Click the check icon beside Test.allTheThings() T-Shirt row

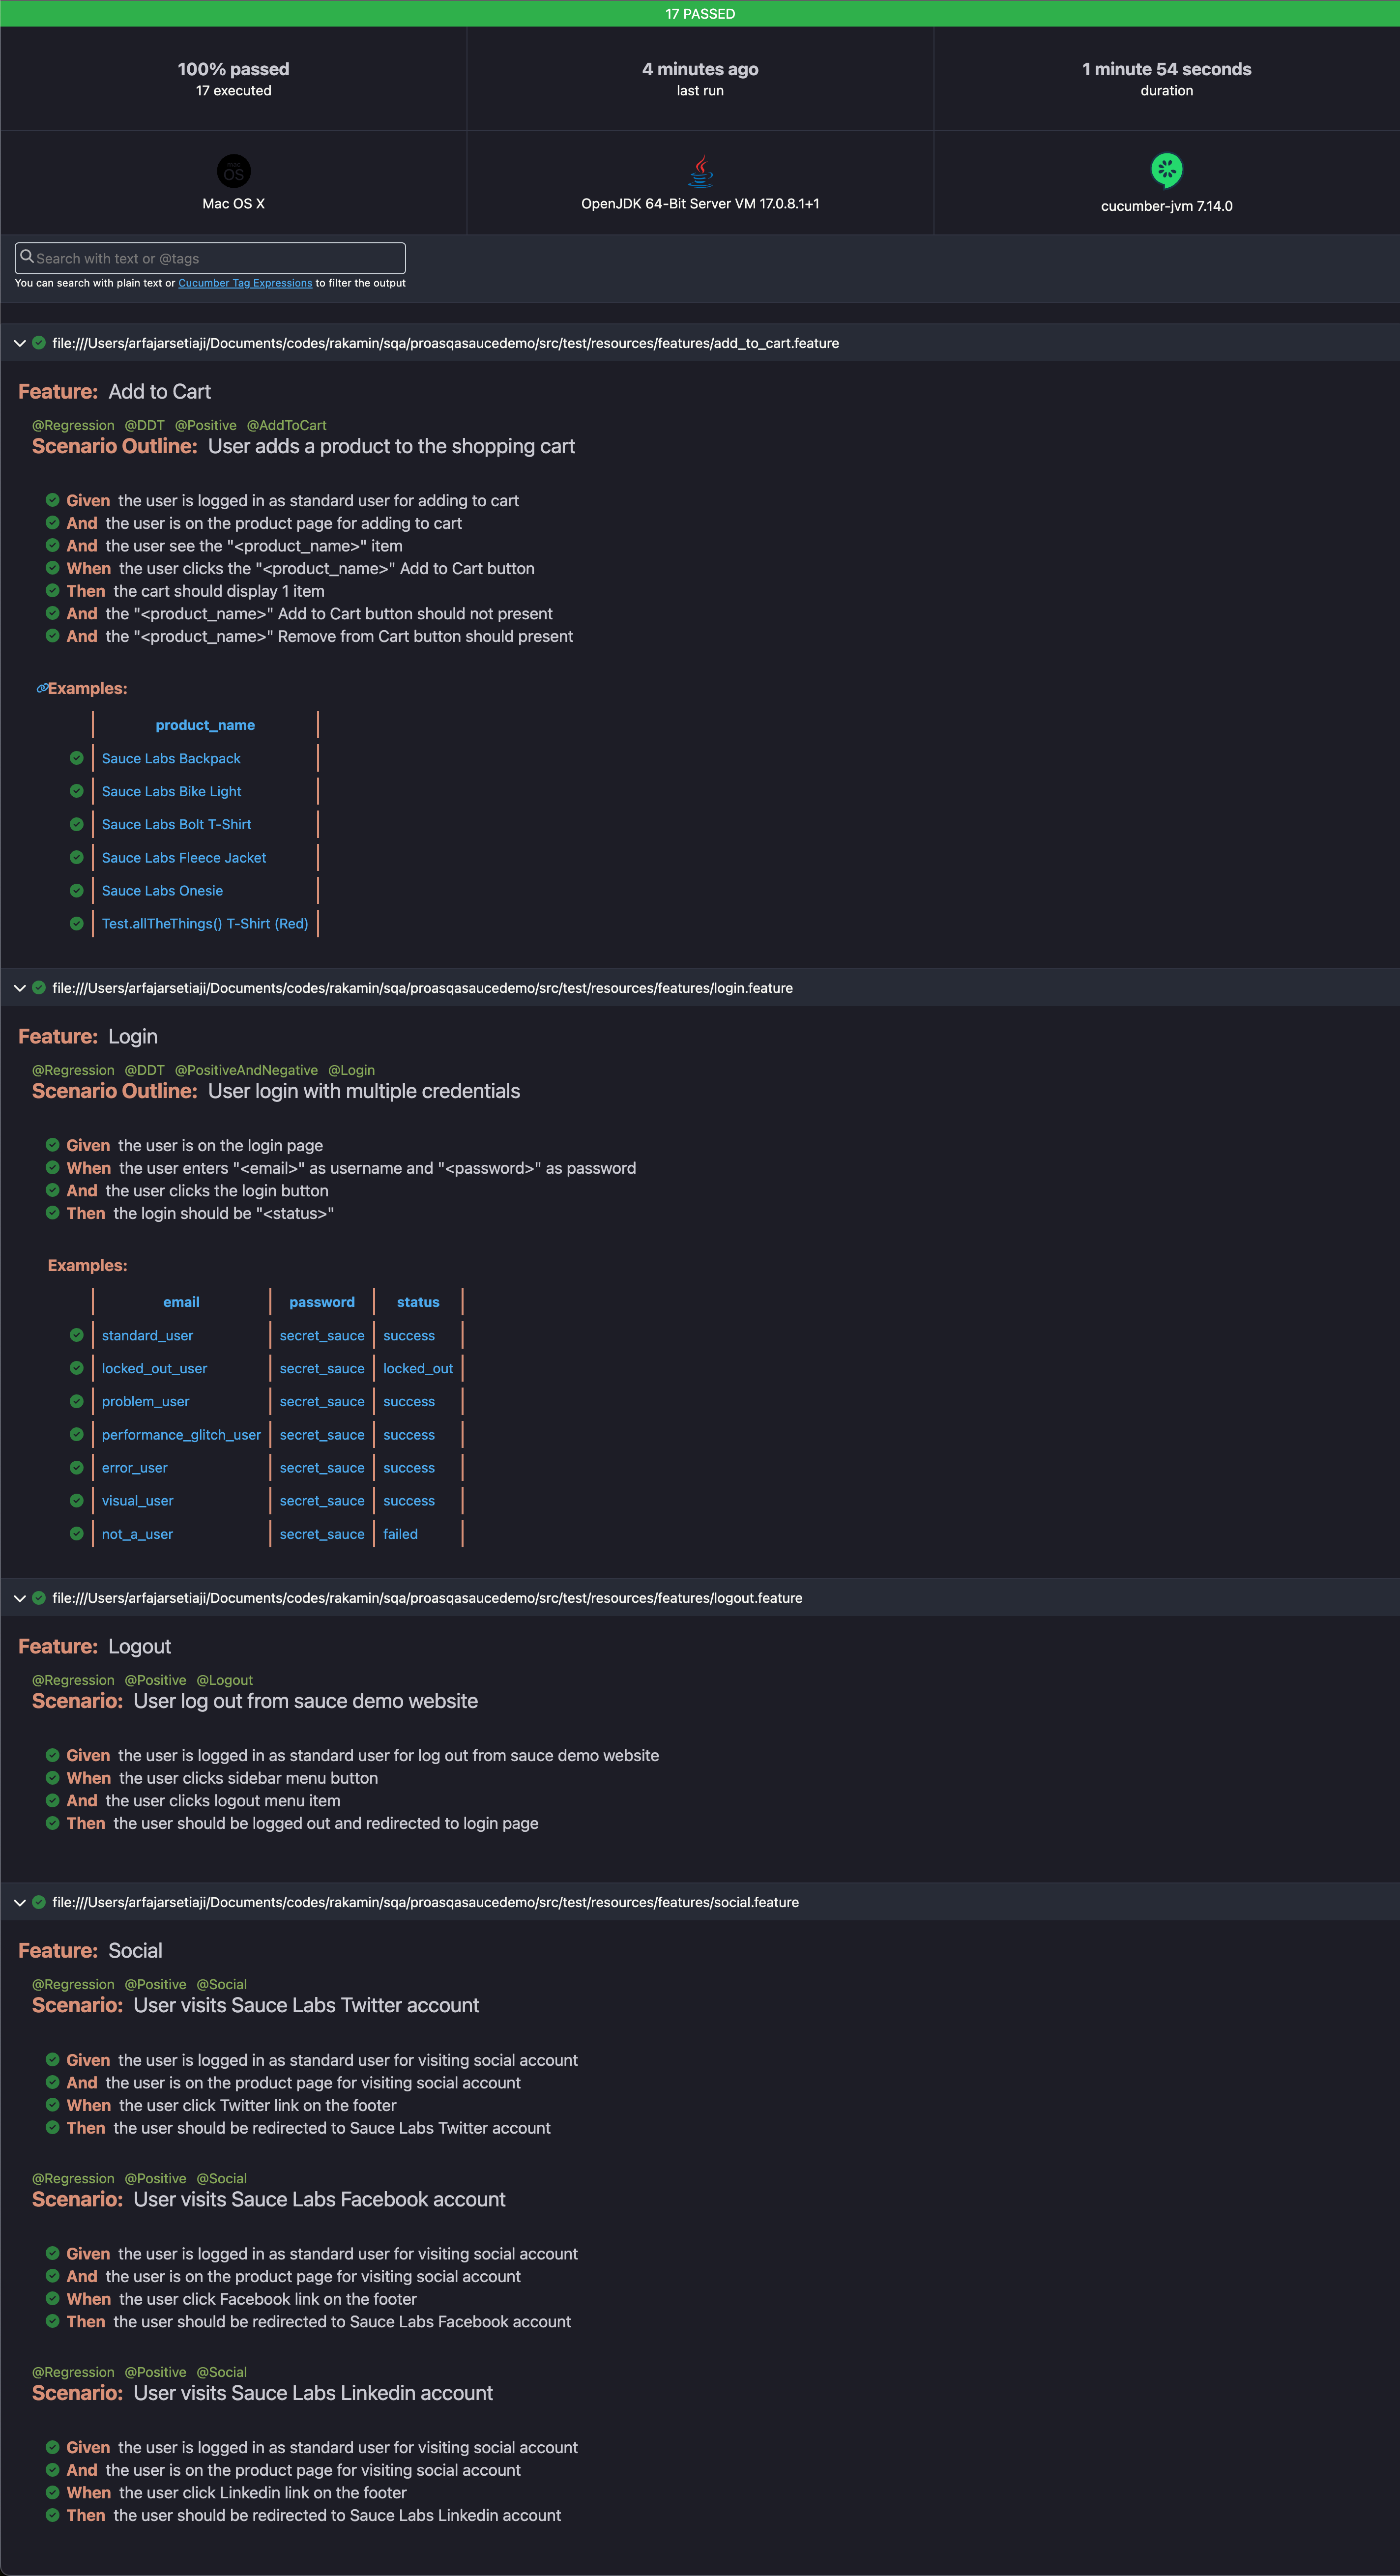coord(76,923)
